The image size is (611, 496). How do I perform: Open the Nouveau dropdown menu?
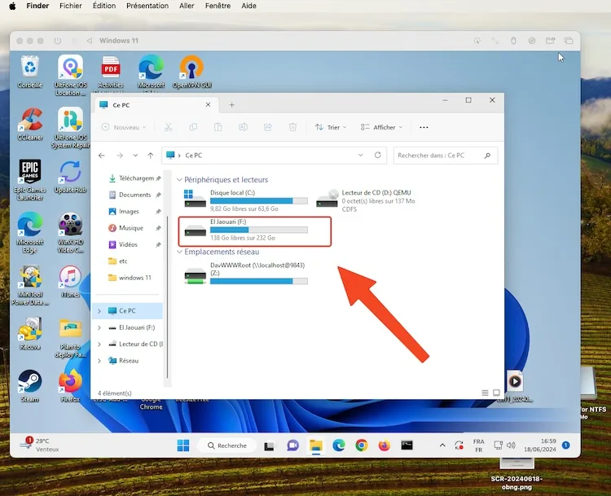(x=124, y=127)
